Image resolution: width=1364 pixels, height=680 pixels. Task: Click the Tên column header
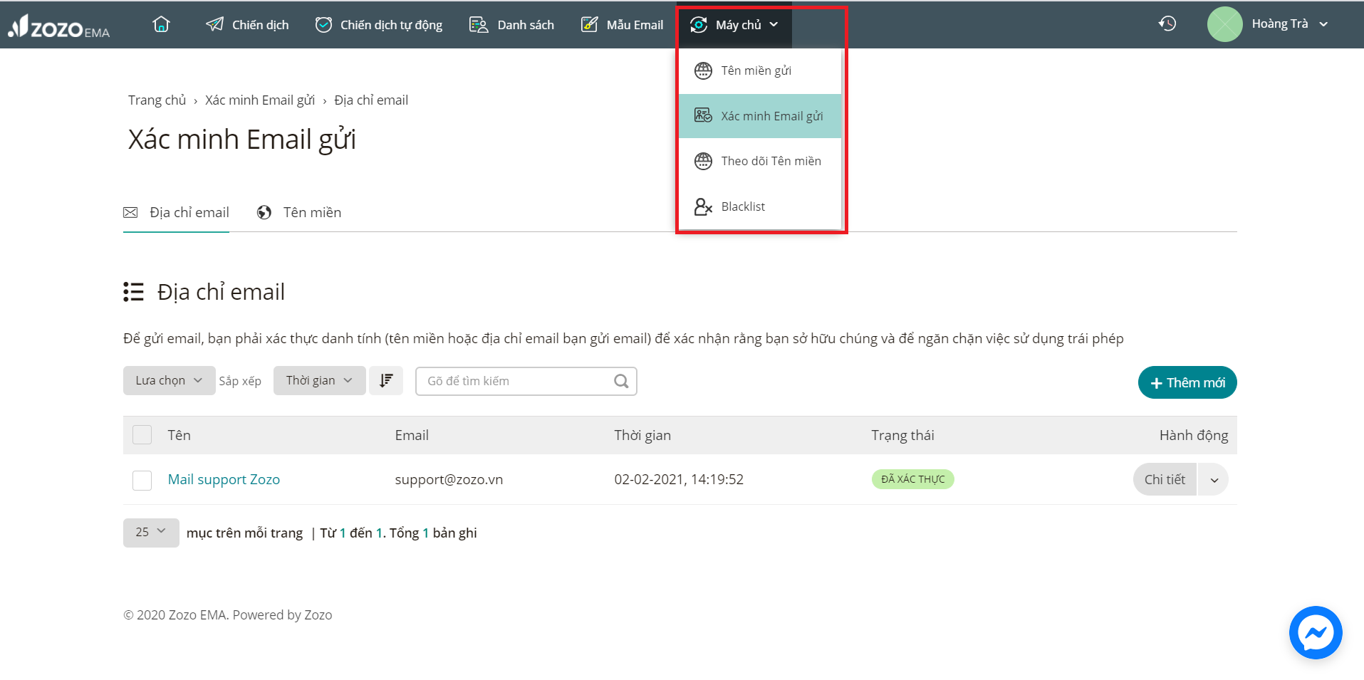click(x=179, y=435)
